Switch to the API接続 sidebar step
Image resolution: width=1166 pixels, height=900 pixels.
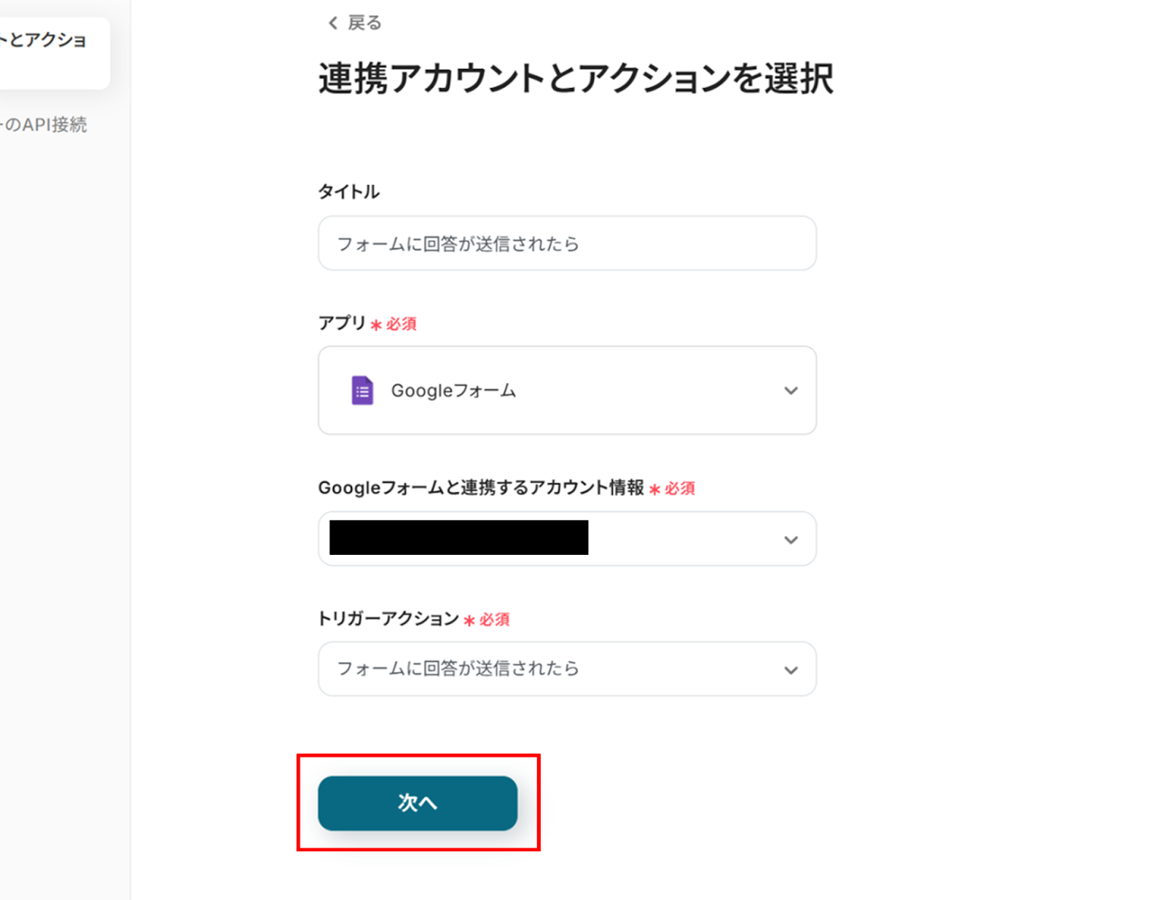point(45,125)
